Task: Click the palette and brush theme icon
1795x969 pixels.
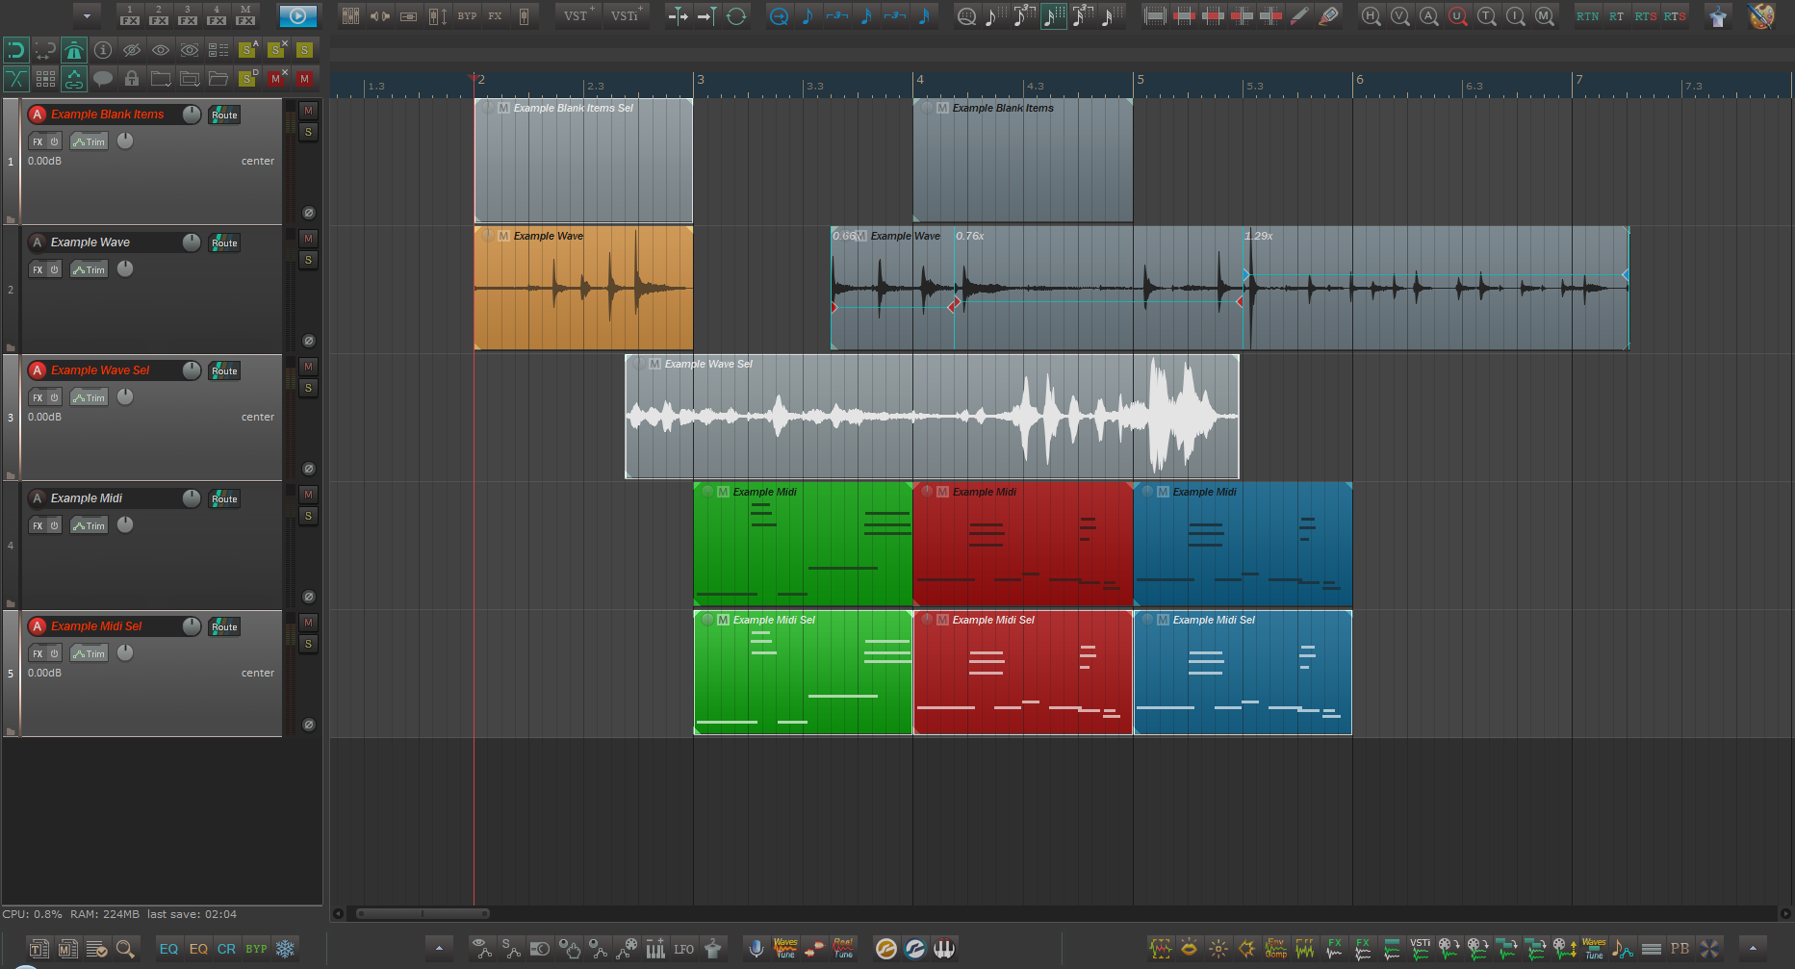Action: [x=1761, y=16]
